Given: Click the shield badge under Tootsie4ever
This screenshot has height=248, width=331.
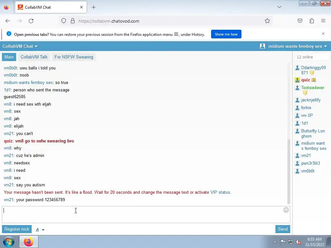Looking at the screenshot, I should [x=305, y=93].
